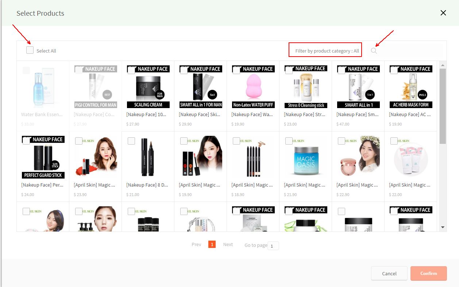Tick the Stress 0 Cleansing Stick checkbox

coord(289,70)
